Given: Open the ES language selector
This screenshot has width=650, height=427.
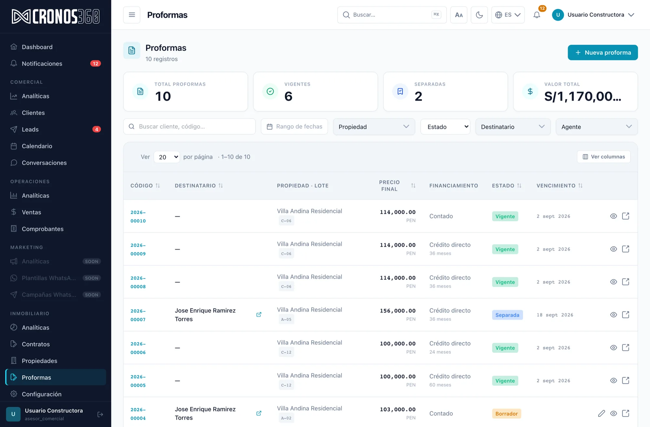Looking at the screenshot, I should tap(508, 15).
